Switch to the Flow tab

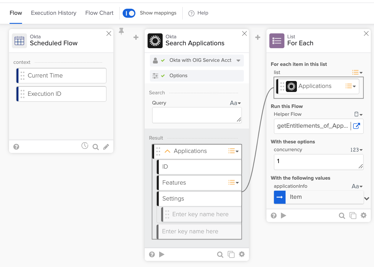[16, 13]
